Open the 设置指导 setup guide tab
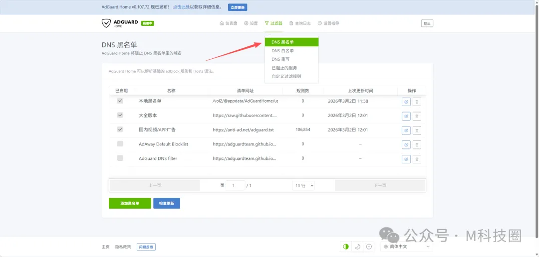This screenshot has height=257, width=539. (x=328, y=23)
